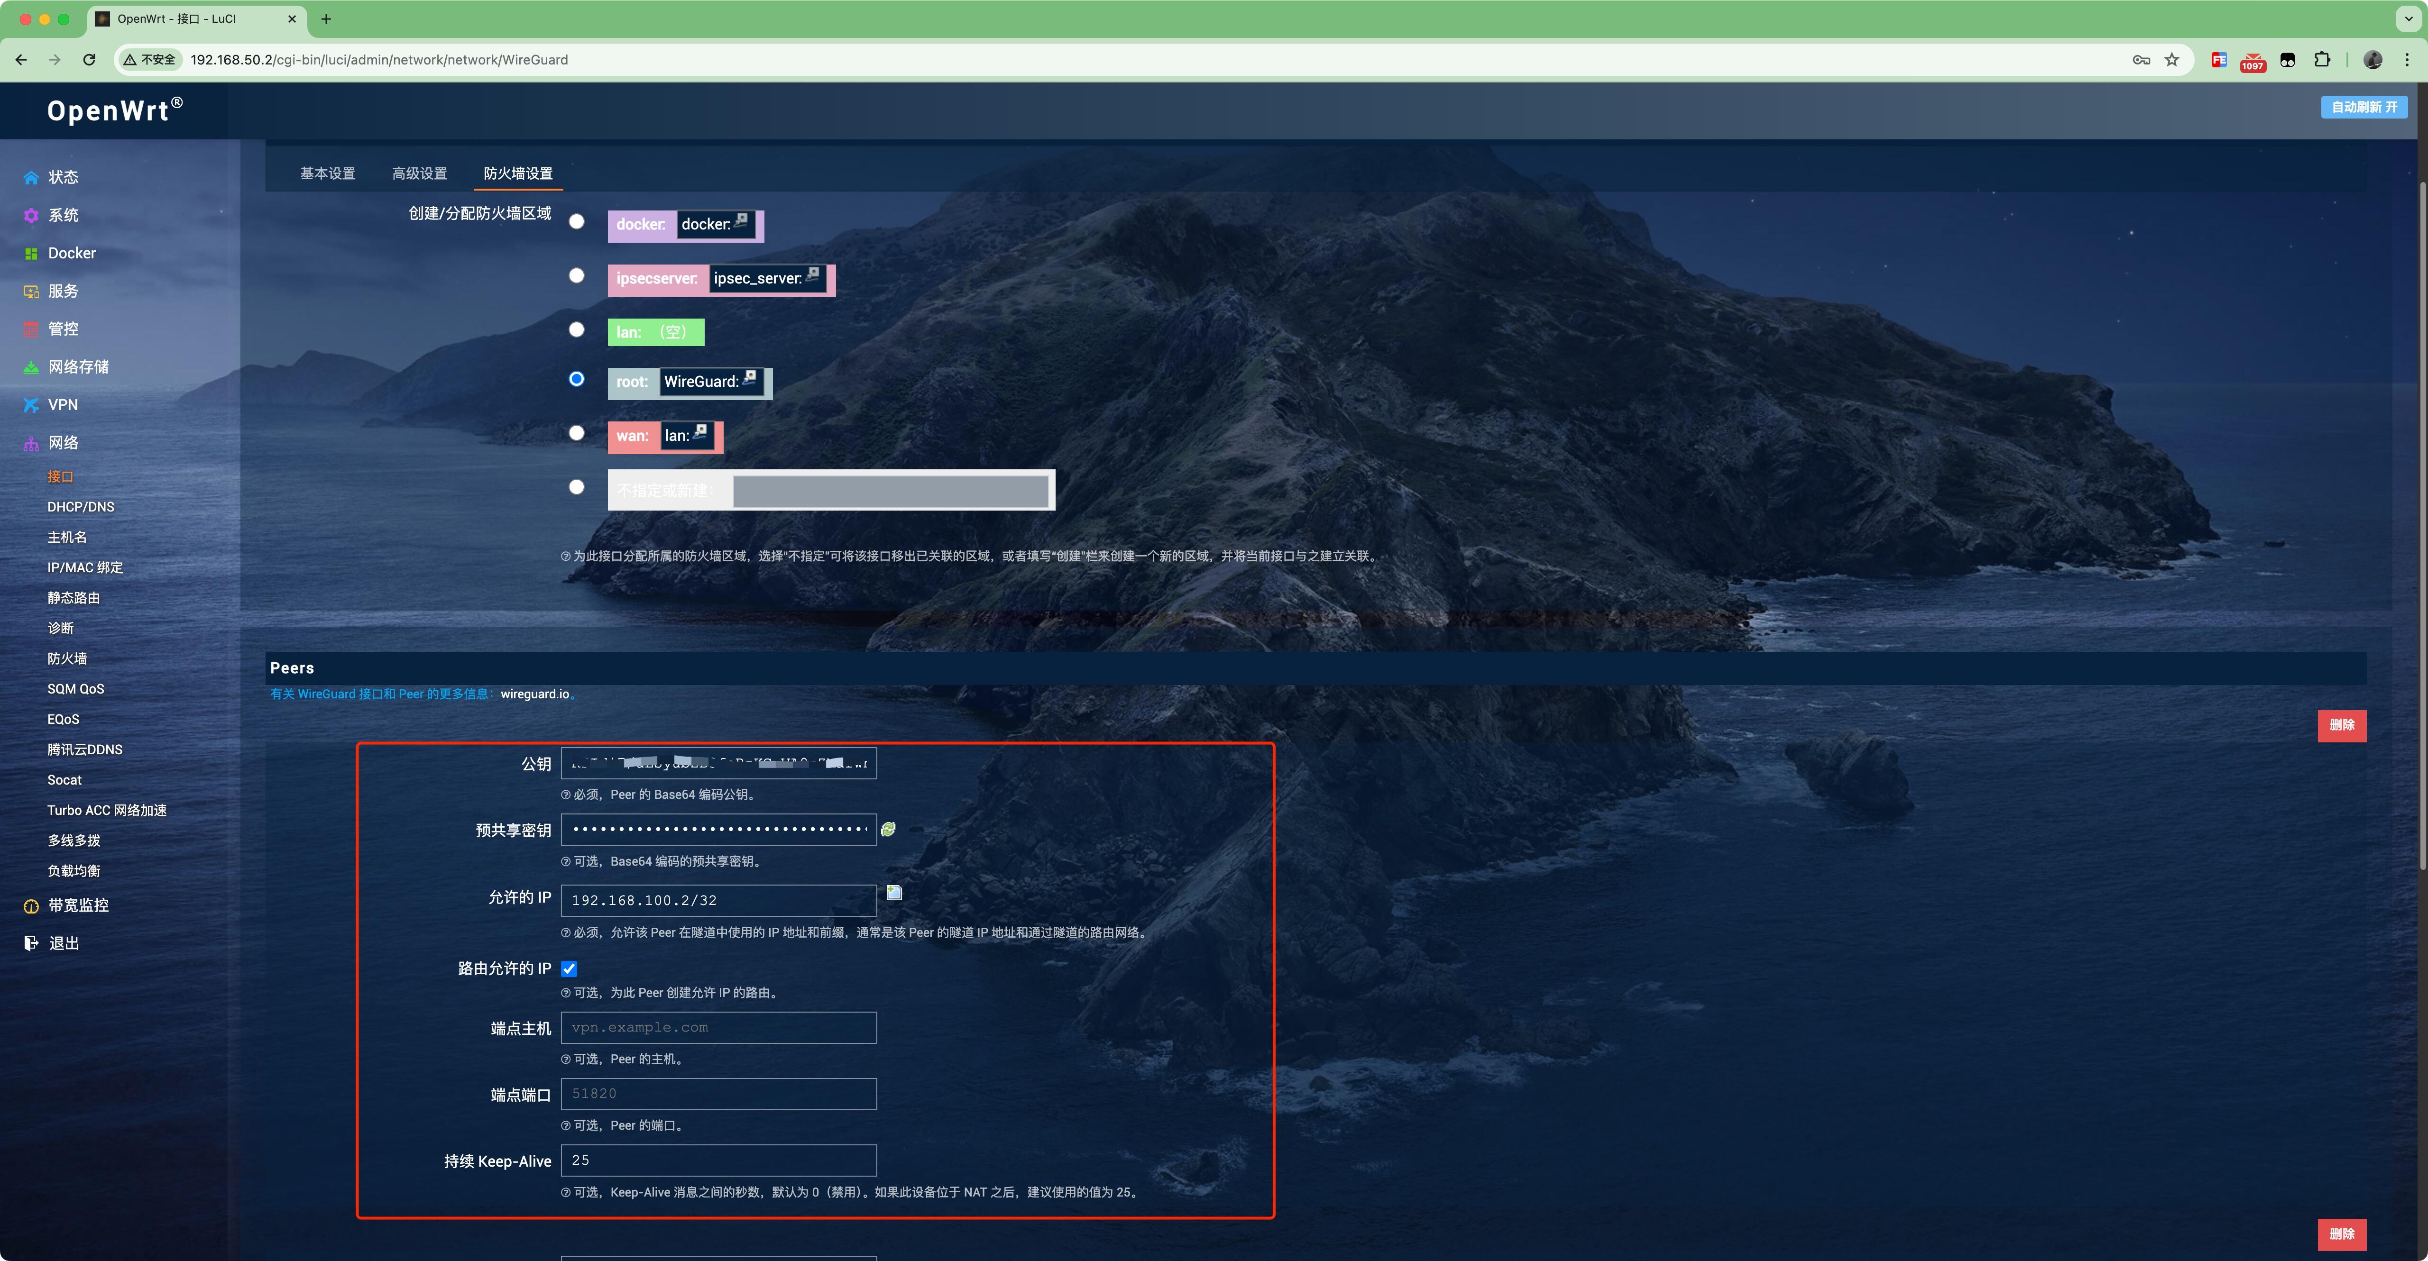Click the red extension icon with 1097 badge
The width and height of the screenshot is (2428, 1261).
(2253, 61)
